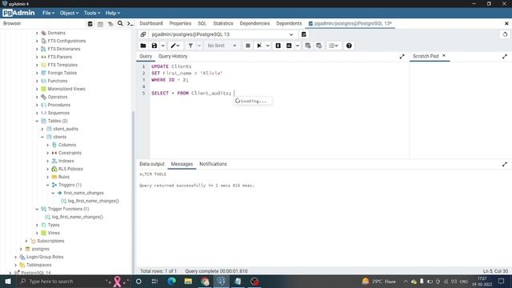Click the new query tool database icon

(x=304, y=34)
